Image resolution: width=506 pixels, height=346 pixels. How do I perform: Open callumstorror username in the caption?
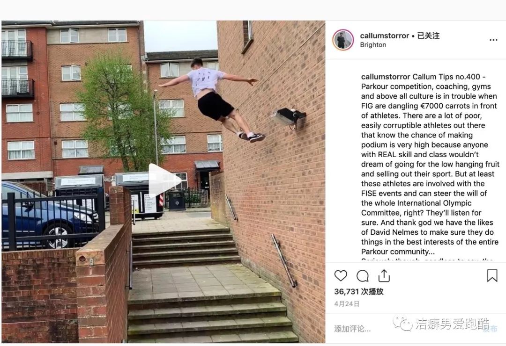point(386,77)
